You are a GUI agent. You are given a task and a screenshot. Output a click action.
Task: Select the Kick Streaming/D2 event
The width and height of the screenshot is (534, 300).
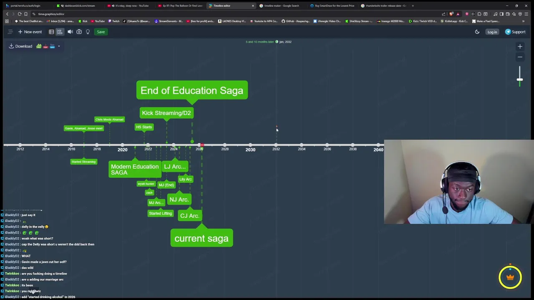click(166, 113)
